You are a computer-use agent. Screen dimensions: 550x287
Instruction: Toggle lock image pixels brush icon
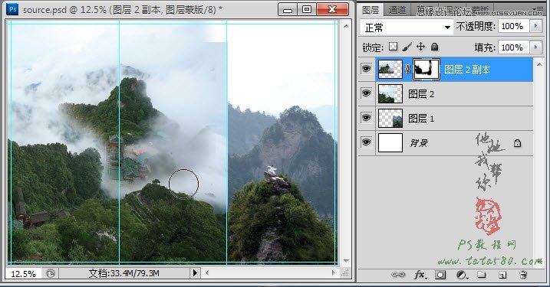407,47
